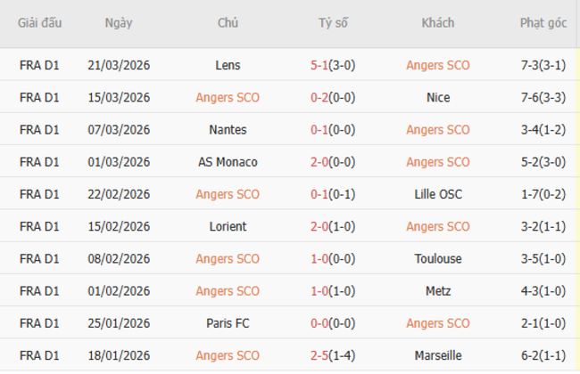The image size is (580, 374).
Task: Open the Metz team link
Action: (x=438, y=291)
